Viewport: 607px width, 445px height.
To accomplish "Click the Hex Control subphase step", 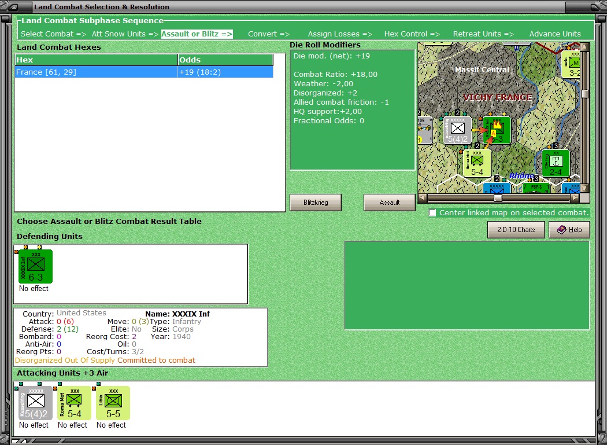I will [412, 34].
